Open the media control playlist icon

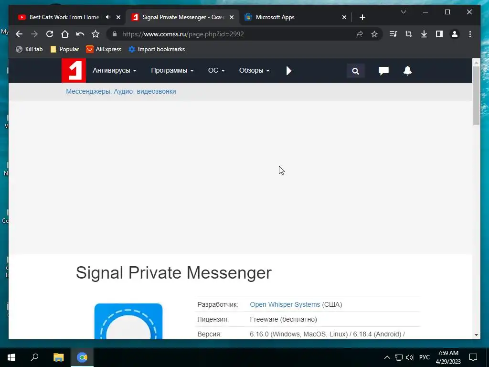(x=393, y=34)
